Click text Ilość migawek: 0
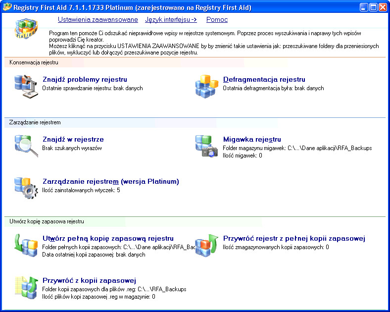Image resolution: width=390 pixels, height=312 pixels. coord(242,156)
